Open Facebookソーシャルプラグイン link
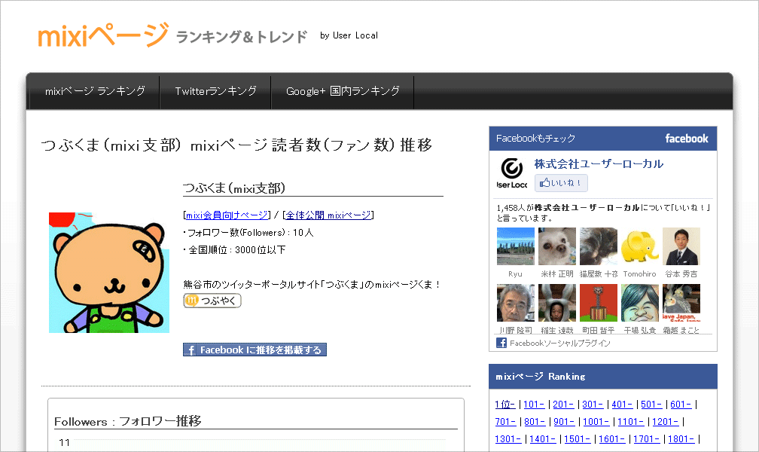Screen dimensions: 759x452 coord(560,343)
